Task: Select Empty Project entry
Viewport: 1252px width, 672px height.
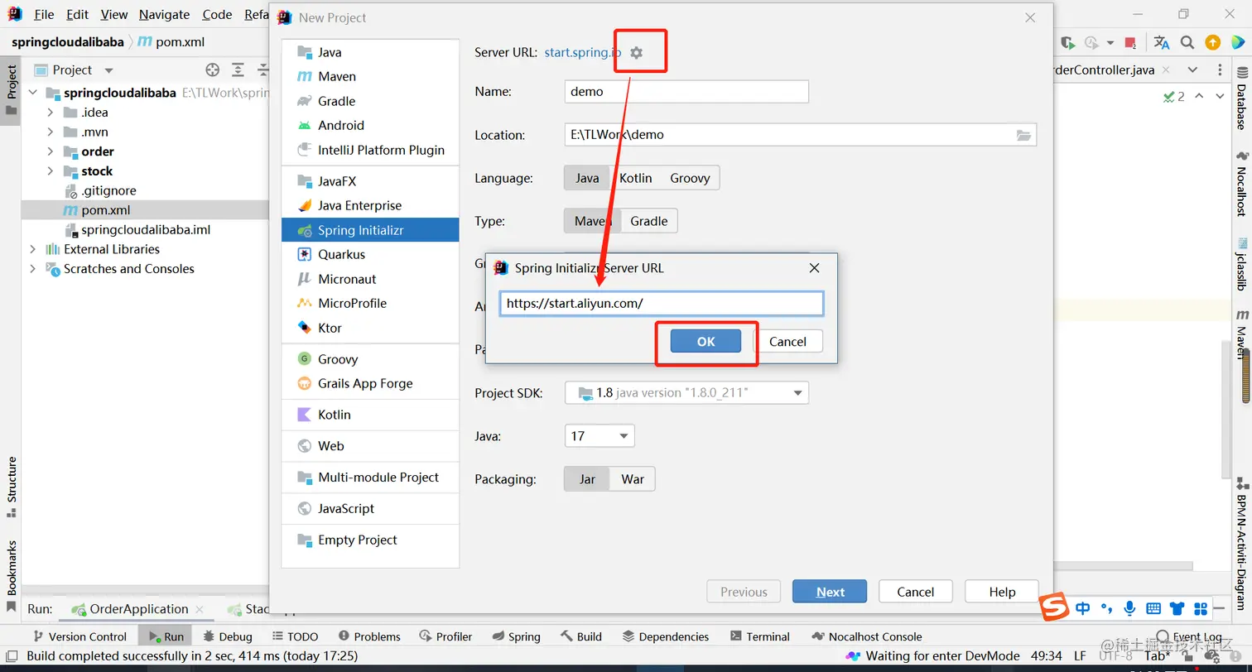Action: point(370,540)
